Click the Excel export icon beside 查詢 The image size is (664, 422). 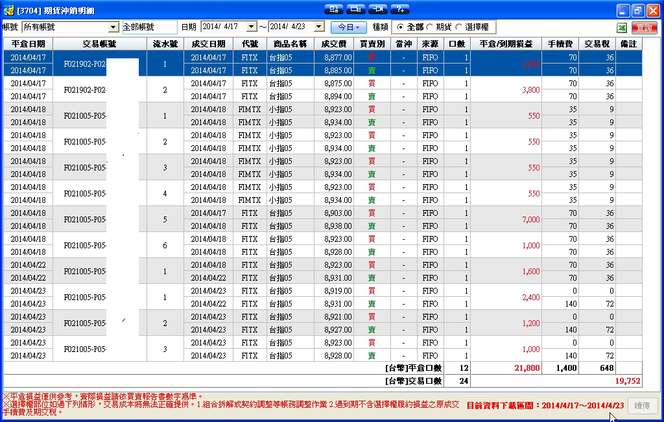[x=621, y=27]
